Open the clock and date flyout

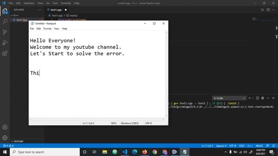261,152
